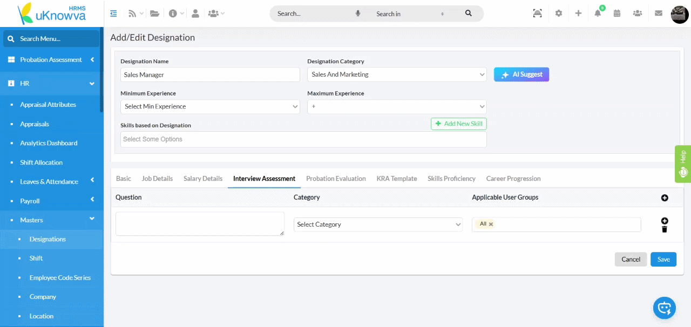This screenshot has width=691, height=327.
Task: Click the Search Menu field in sidebar
Action: pyautogui.click(x=51, y=39)
